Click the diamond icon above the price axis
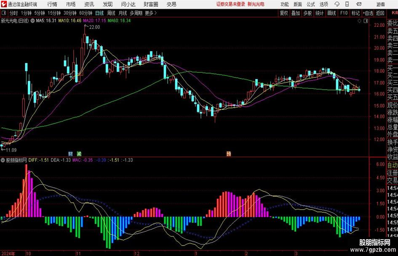This screenshot has width=398, height=256. pyautogui.click(x=359, y=21)
